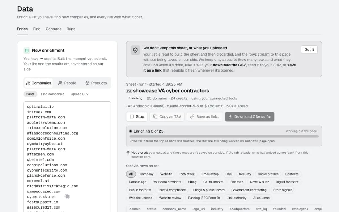Screen dimensions: 339x212
Task: Click the Companies building icon
Action: [x=28, y=83]
